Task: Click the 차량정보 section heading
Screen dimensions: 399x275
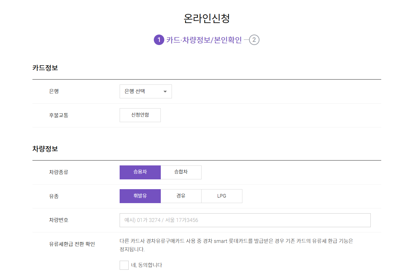Action: pyautogui.click(x=45, y=149)
